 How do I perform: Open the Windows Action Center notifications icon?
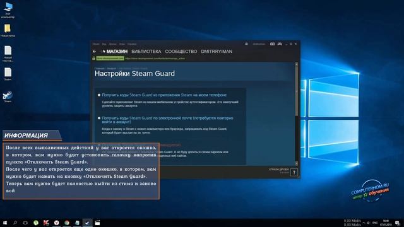tap(397, 223)
